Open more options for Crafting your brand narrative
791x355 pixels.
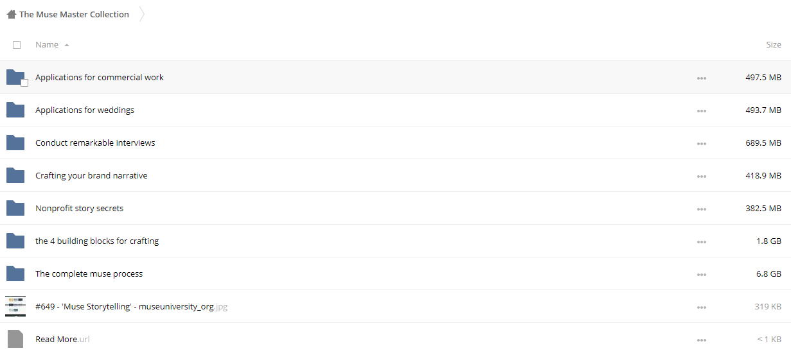pos(701,176)
